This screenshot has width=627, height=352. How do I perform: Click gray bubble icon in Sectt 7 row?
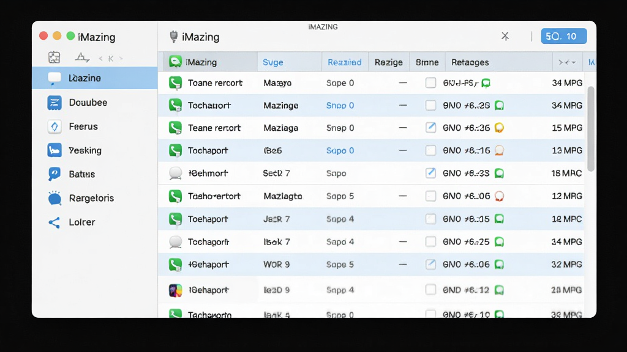pyautogui.click(x=175, y=173)
